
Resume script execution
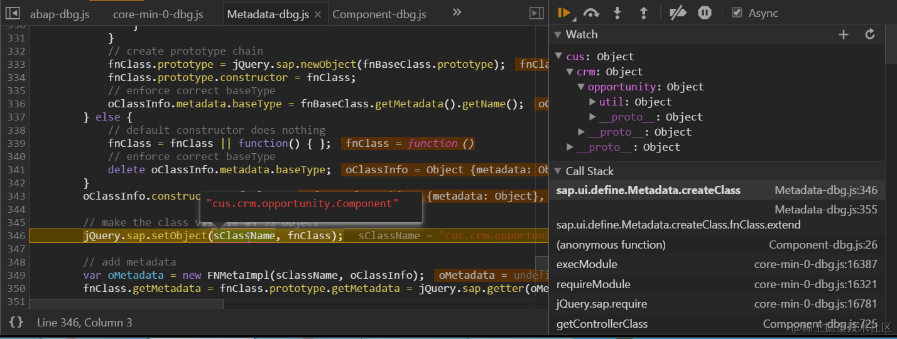point(564,13)
